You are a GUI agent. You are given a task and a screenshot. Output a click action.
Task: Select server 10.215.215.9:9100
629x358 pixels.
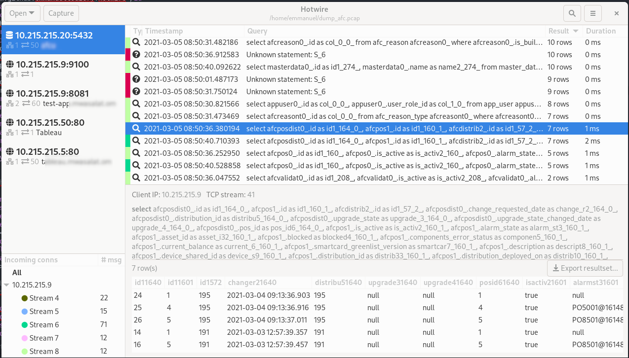[63, 69]
